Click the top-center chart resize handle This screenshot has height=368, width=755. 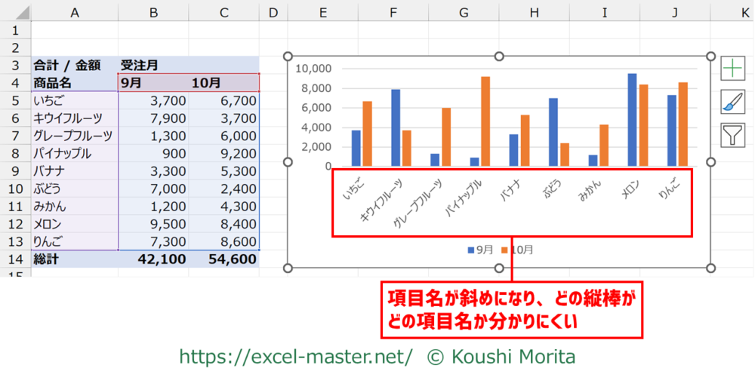(498, 57)
